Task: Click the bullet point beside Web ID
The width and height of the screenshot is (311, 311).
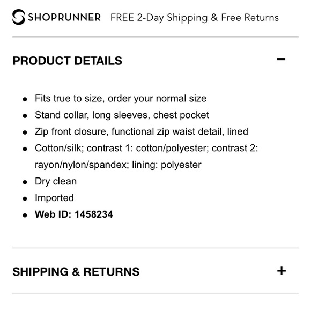Action: pos(25,215)
